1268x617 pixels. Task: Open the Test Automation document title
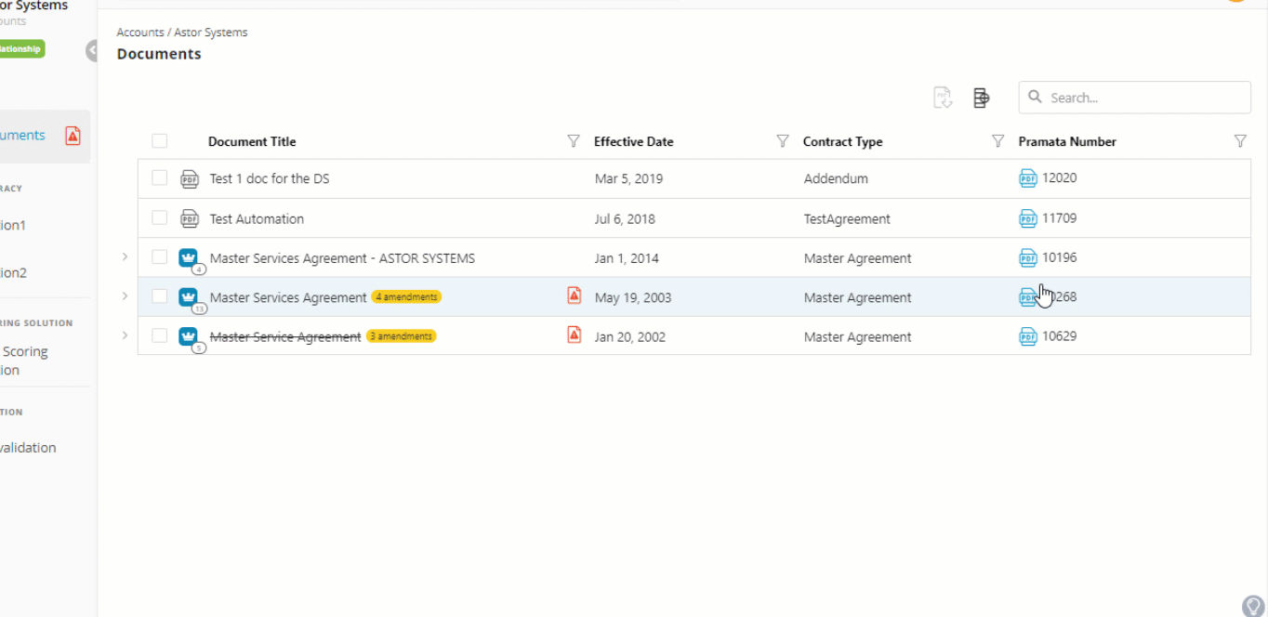(257, 219)
